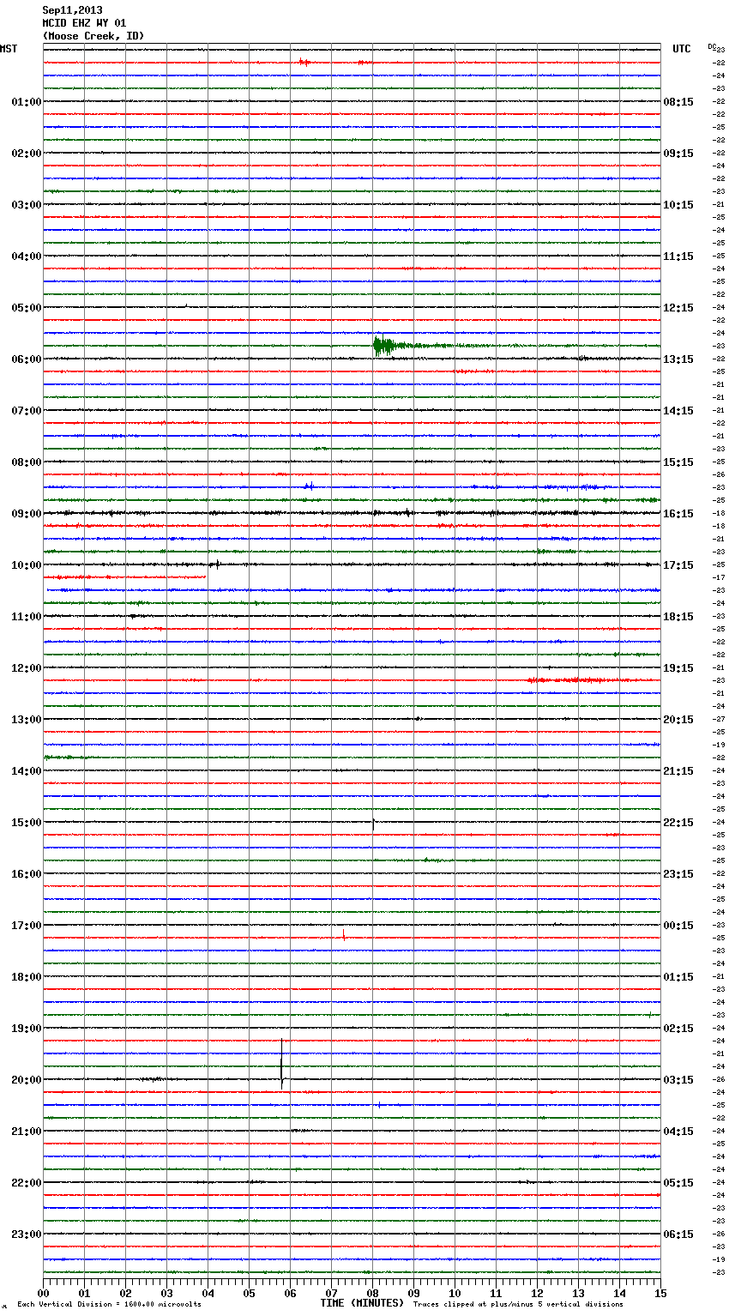
Task: Select the 23:00 MST row label
Action: (x=27, y=1235)
